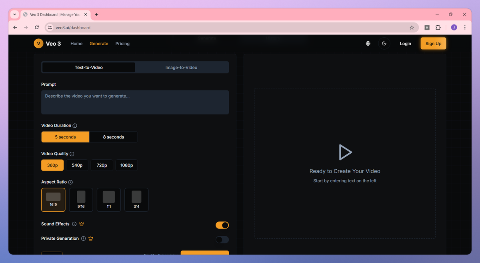The height and width of the screenshot is (263, 480).
Task: Select the 3:4 aspect ratio
Action: [x=136, y=200]
